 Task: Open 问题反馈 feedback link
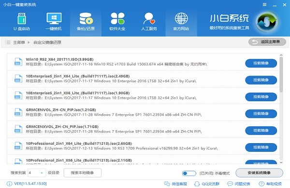(239, 184)
